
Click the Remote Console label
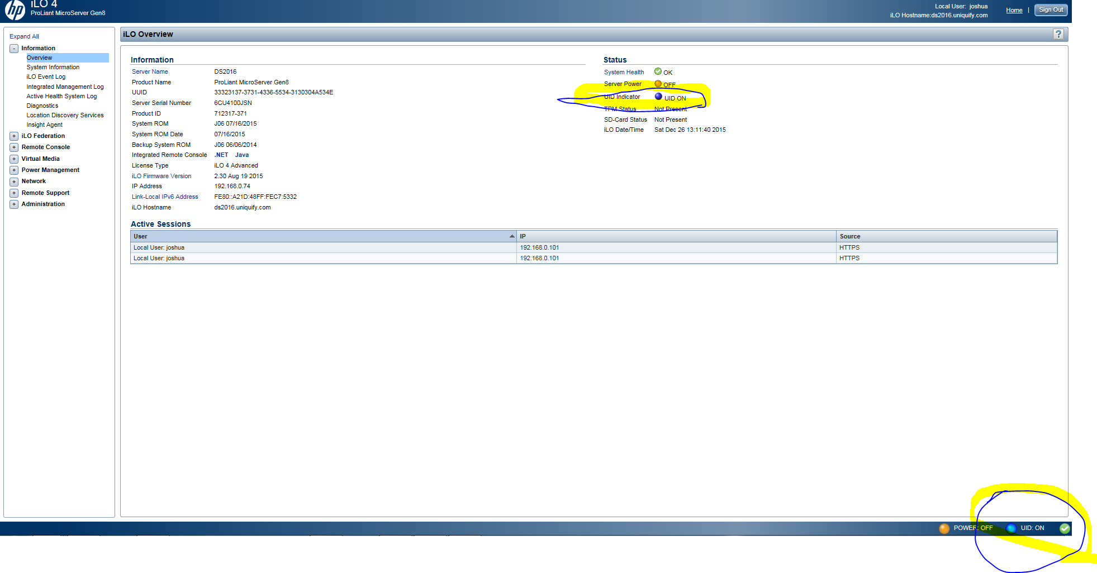click(46, 147)
